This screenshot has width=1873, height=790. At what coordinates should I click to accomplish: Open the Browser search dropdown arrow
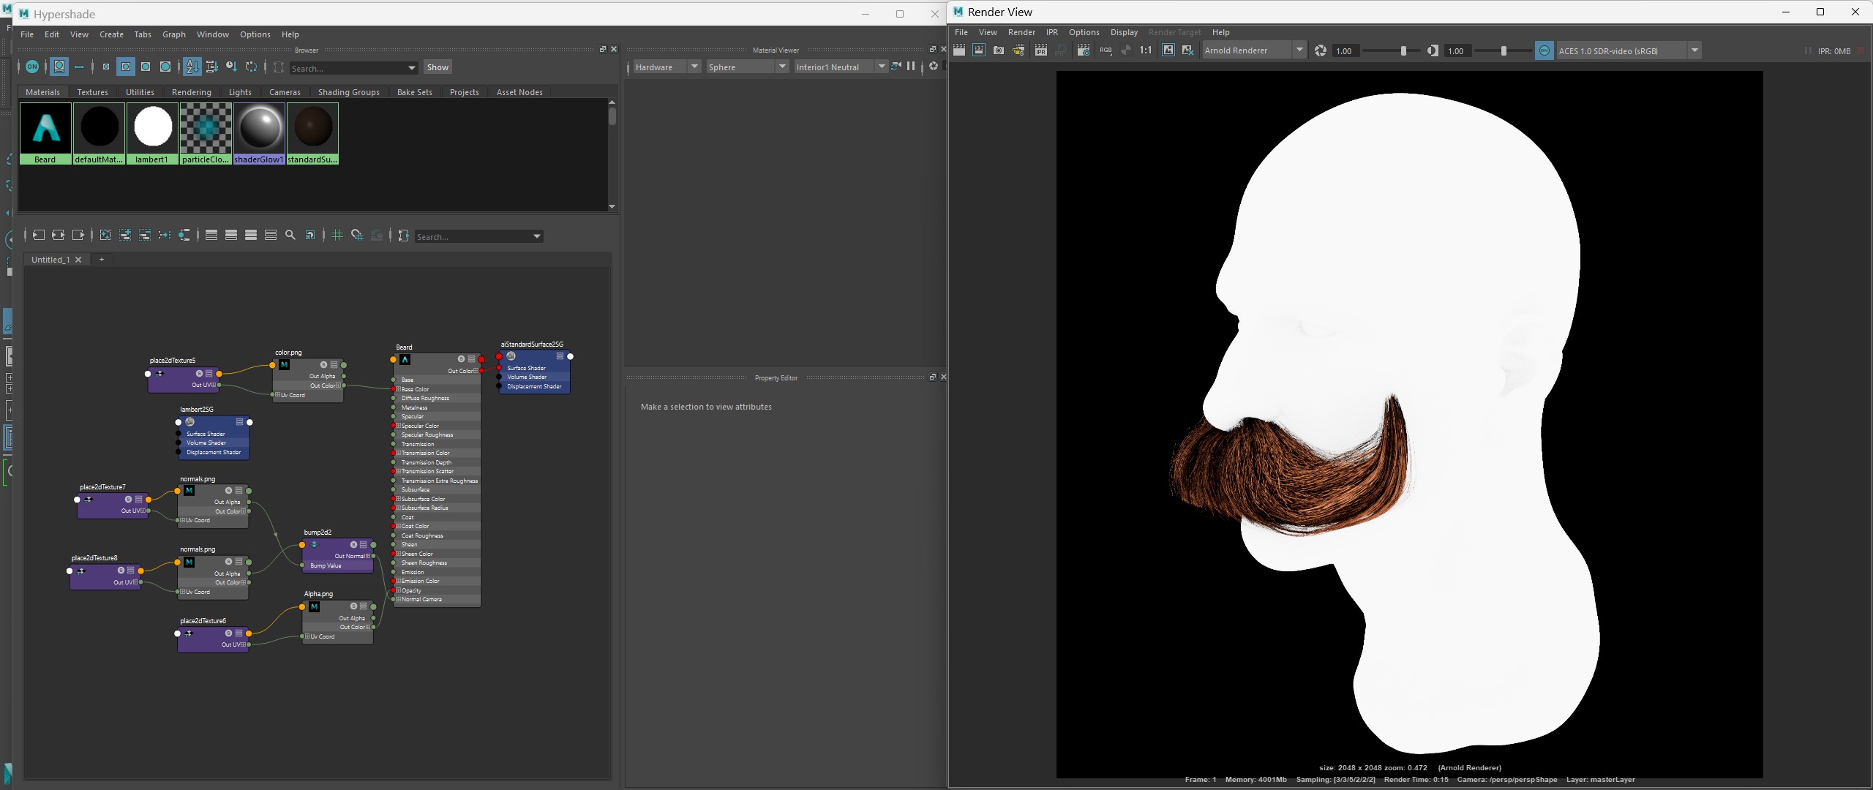[x=412, y=68]
